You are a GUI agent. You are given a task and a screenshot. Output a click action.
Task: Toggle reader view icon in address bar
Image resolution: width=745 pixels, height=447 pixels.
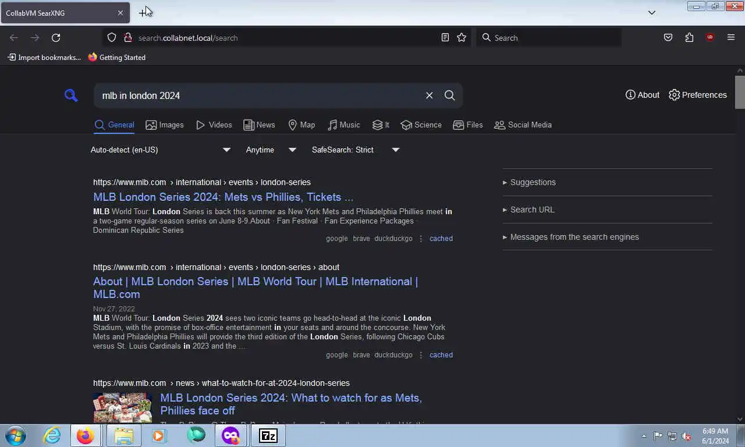point(445,38)
